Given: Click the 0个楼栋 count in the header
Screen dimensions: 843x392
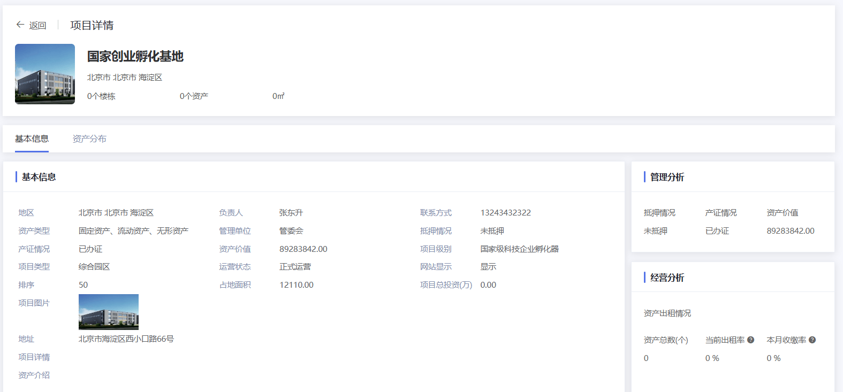Looking at the screenshot, I should point(101,96).
